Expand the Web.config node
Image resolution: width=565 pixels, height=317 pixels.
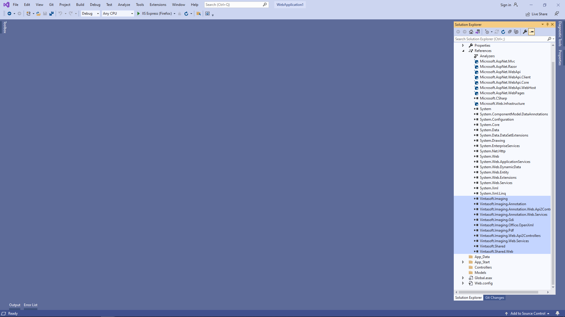(463, 283)
